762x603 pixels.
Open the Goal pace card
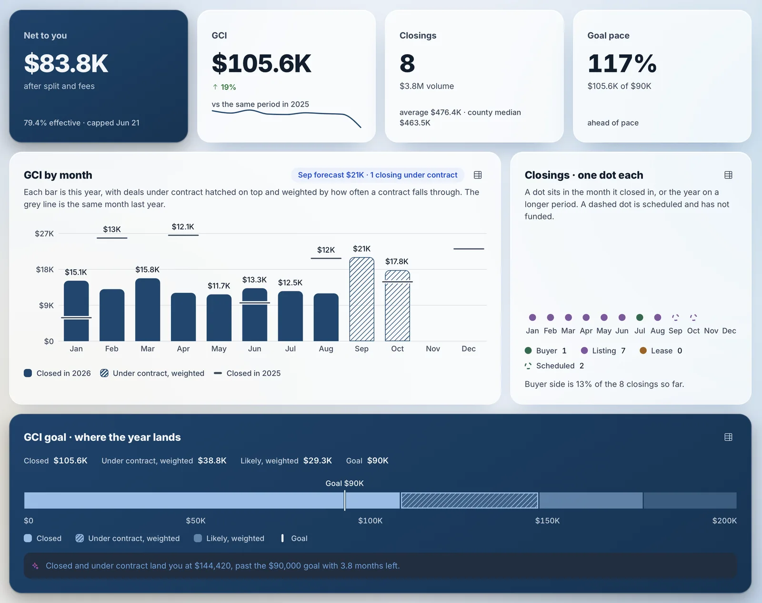(x=662, y=76)
